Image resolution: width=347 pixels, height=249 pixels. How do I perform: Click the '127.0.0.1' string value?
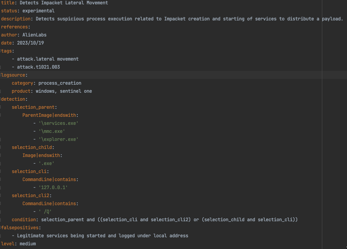53,187
